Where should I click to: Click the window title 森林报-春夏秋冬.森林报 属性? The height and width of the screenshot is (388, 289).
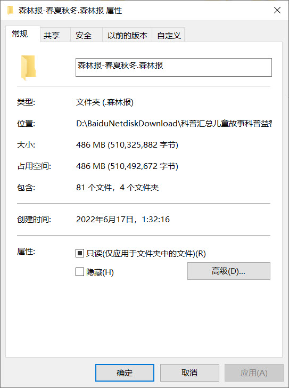click(x=70, y=11)
